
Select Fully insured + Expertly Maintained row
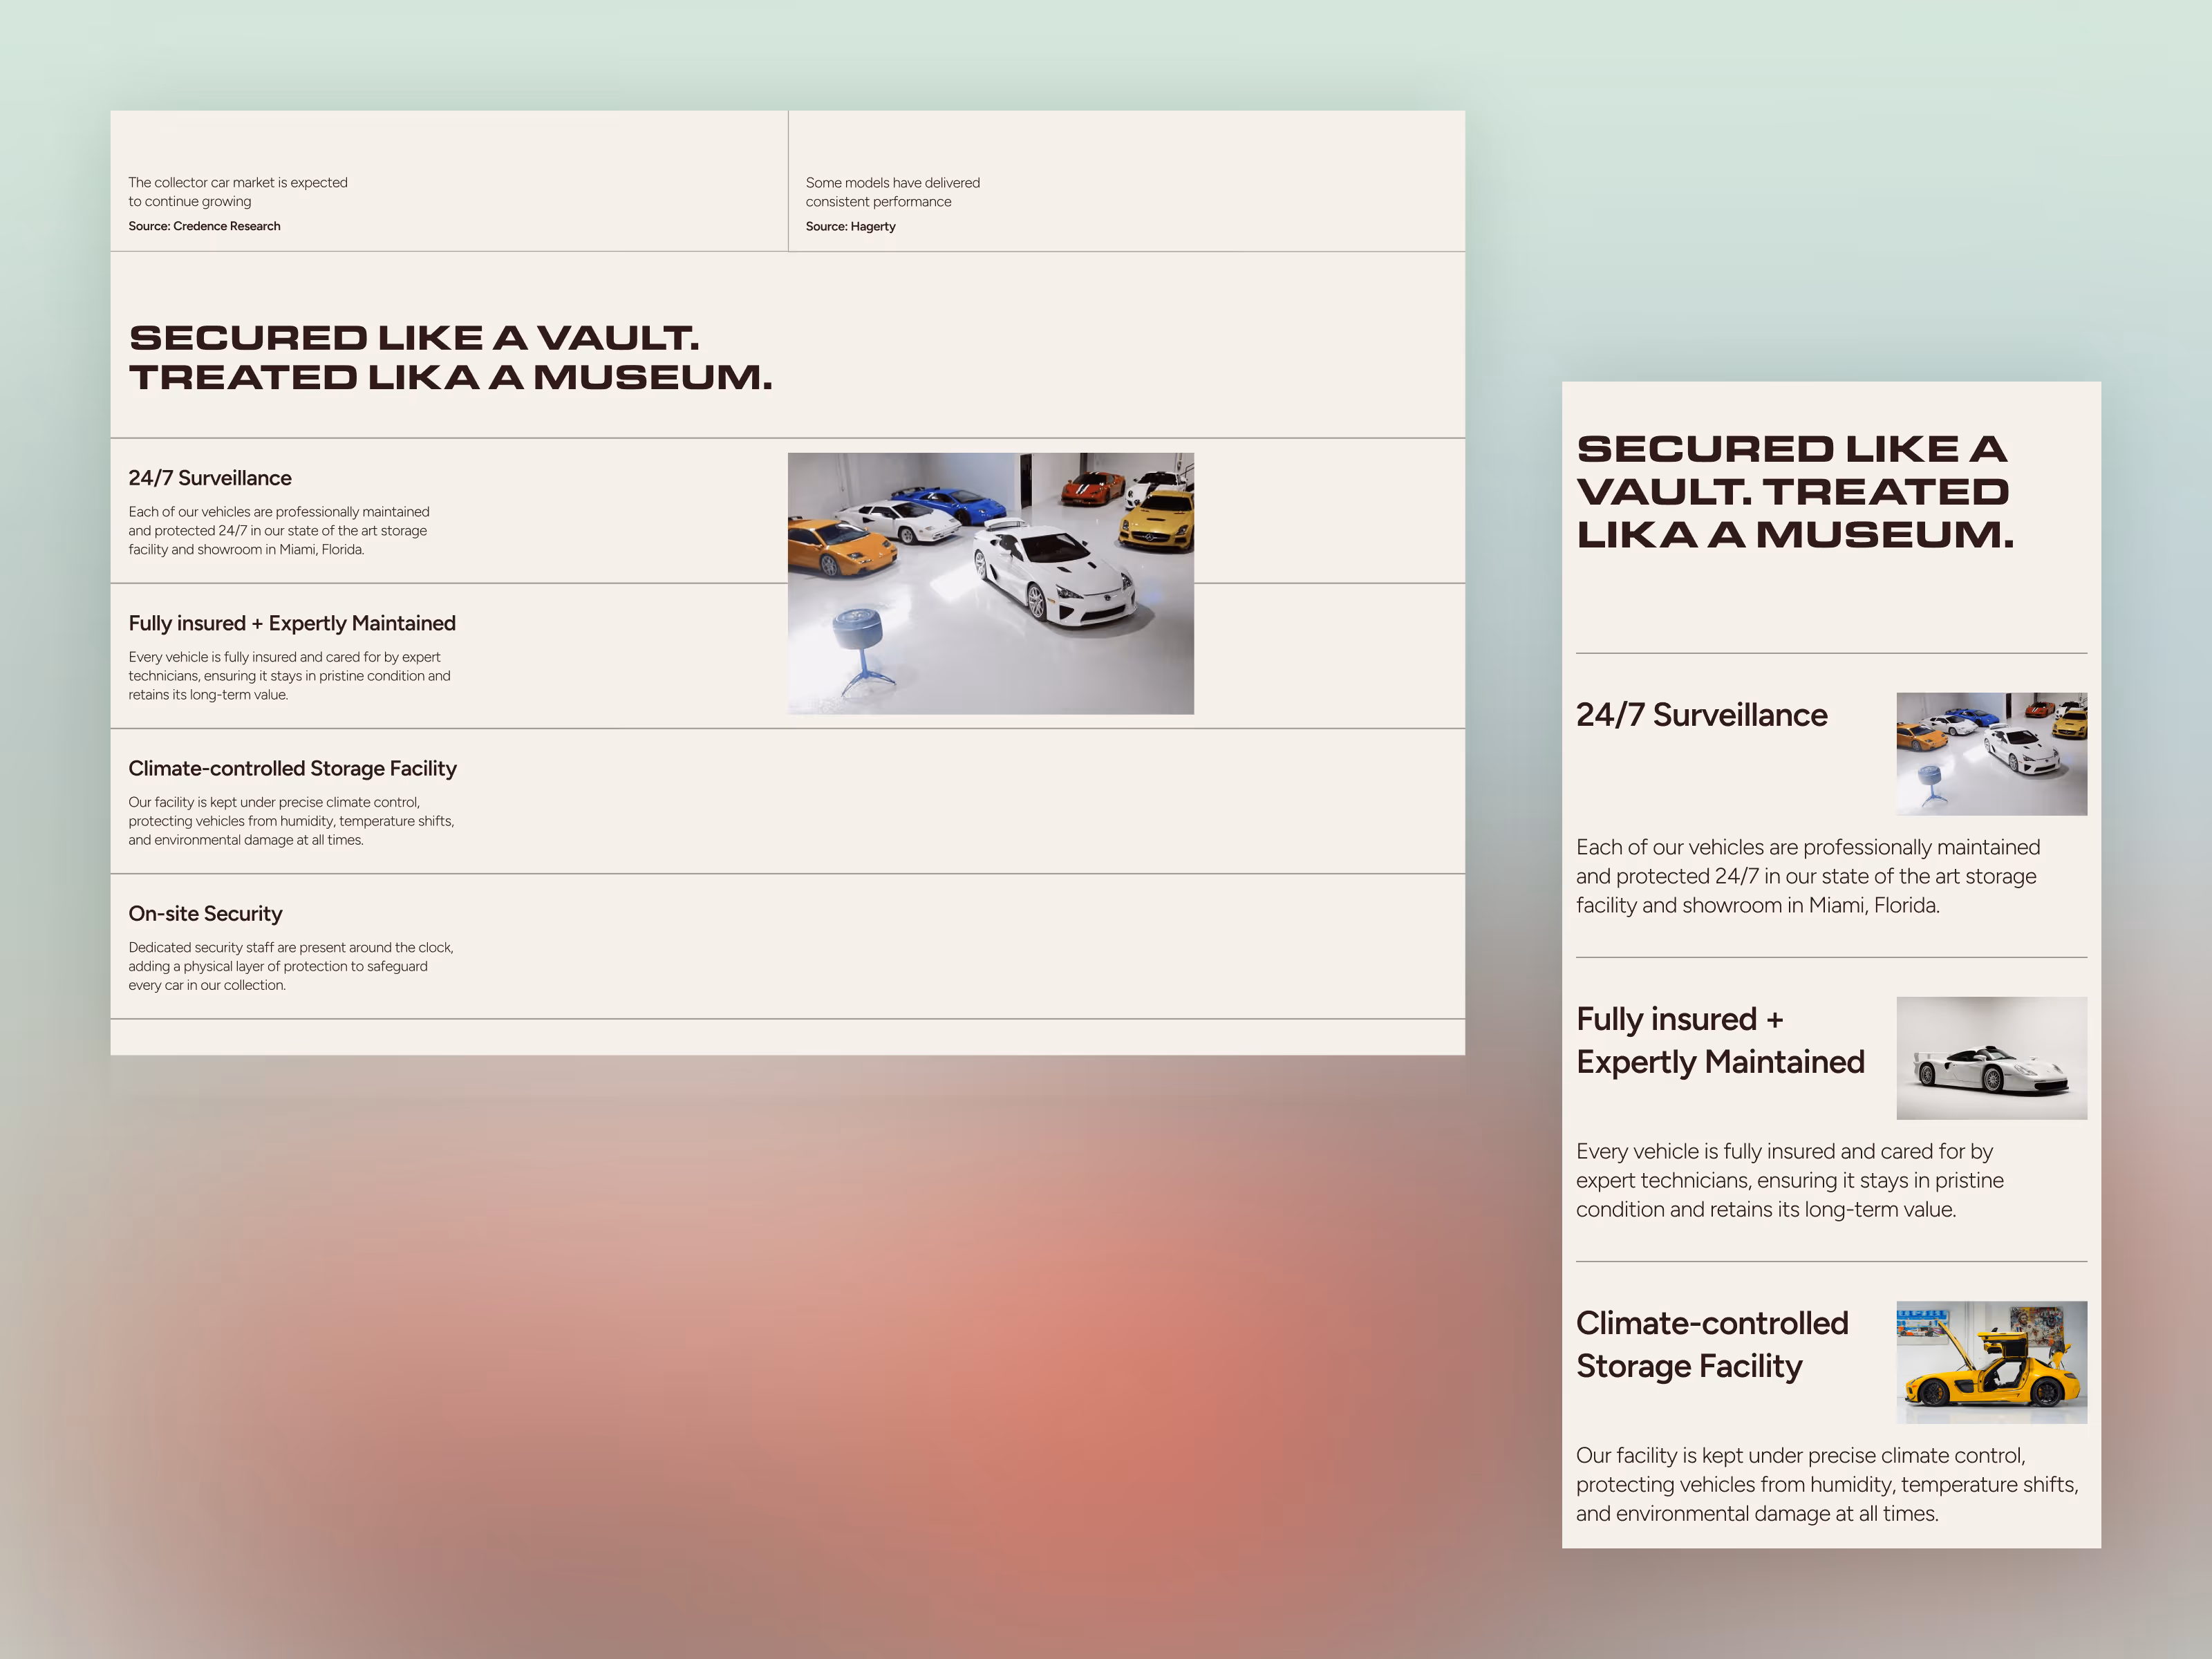[x=291, y=623]
